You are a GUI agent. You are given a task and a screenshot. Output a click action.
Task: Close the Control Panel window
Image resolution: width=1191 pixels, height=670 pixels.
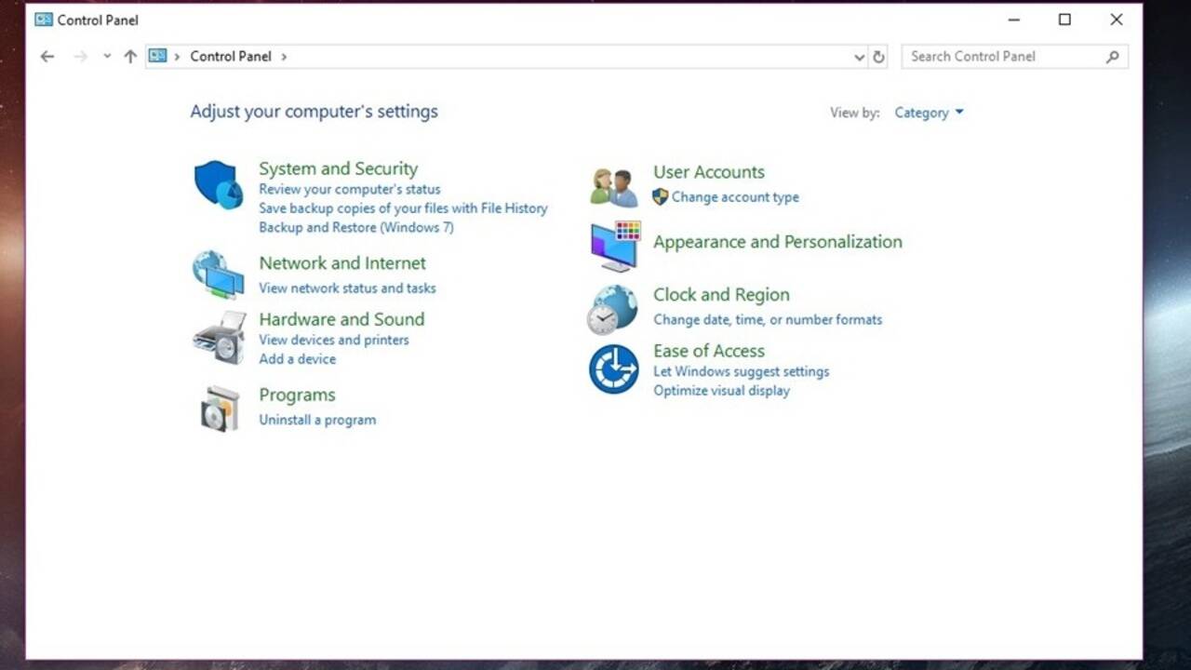tap(1117, 20)
